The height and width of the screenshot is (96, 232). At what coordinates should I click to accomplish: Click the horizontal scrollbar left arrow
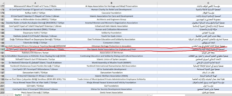coord(151,95)
